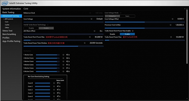Screen dimensions: 189x101
Task: Click the 55.000 W value
Action: point(180,37)
